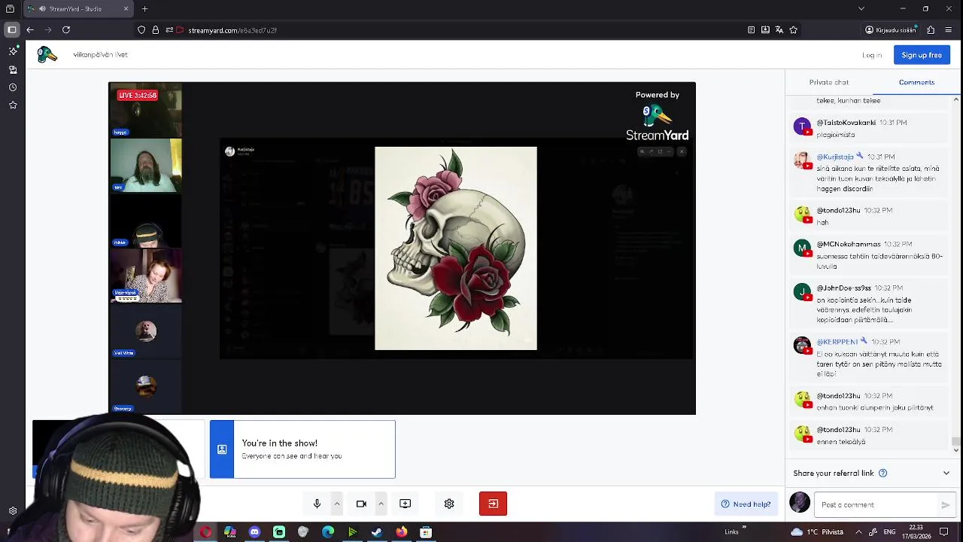Select the skull and roses image

pos(456,248)
